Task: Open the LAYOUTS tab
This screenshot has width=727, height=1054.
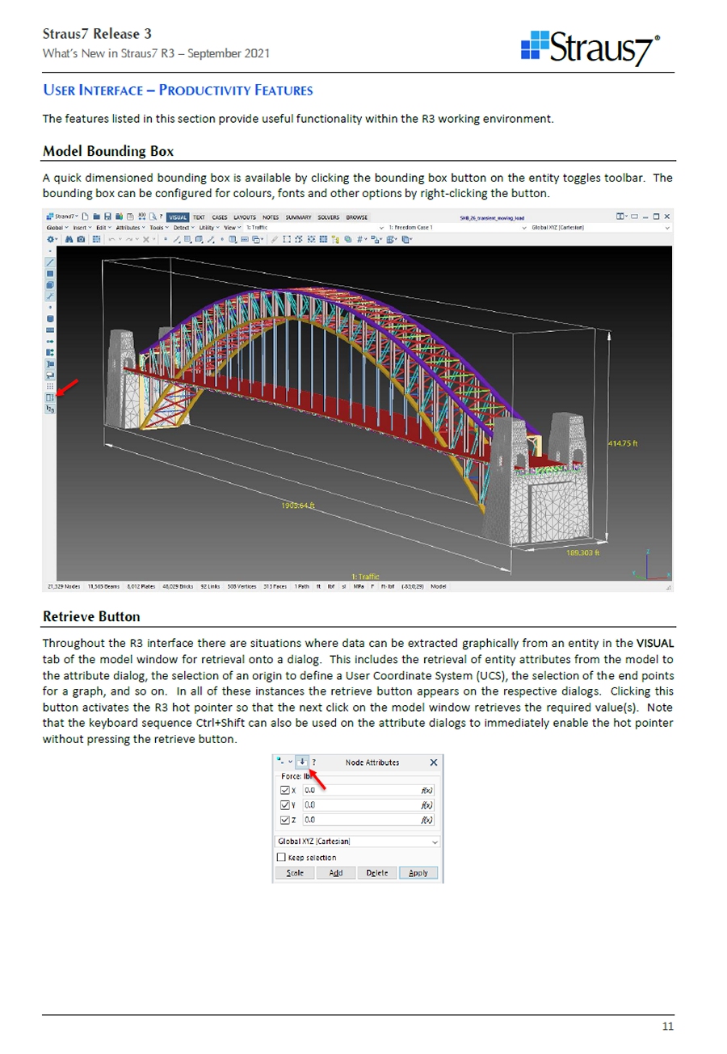Action: tap(246, 217)
